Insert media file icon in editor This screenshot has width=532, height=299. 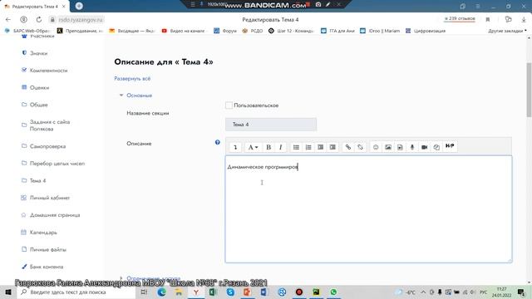[x=400, y=147]
